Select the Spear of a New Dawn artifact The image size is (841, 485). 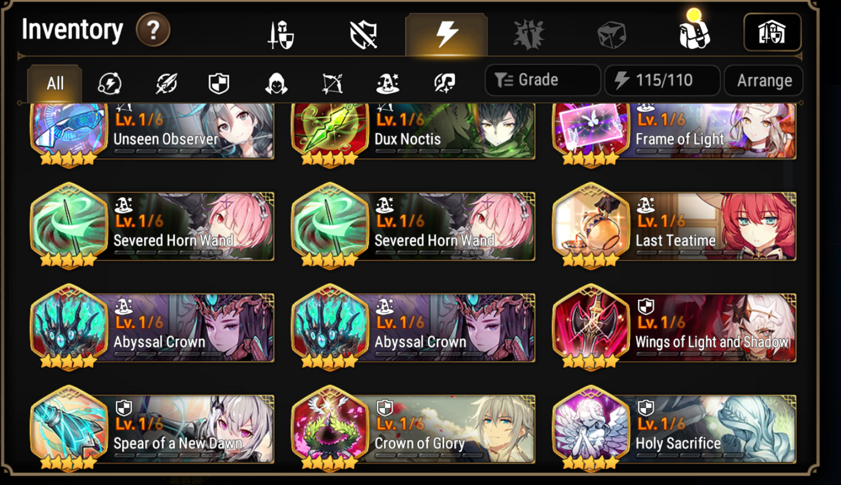[x=152, y=429]
